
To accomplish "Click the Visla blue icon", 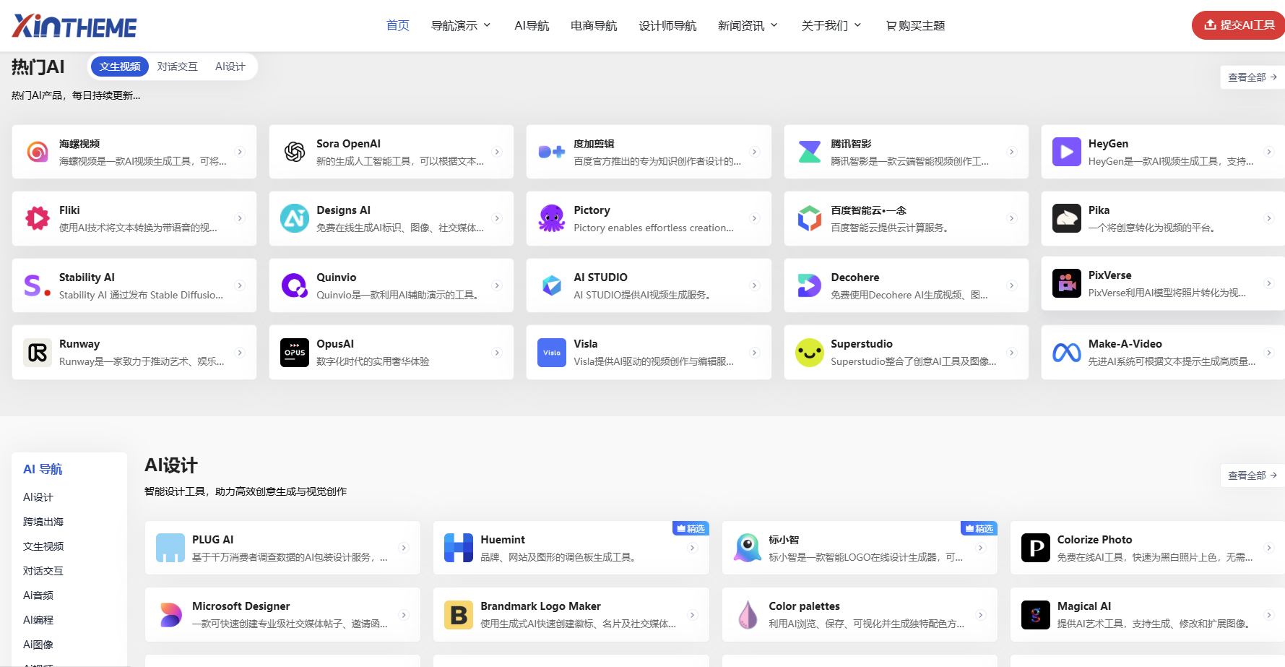I will tap(552, 353).
